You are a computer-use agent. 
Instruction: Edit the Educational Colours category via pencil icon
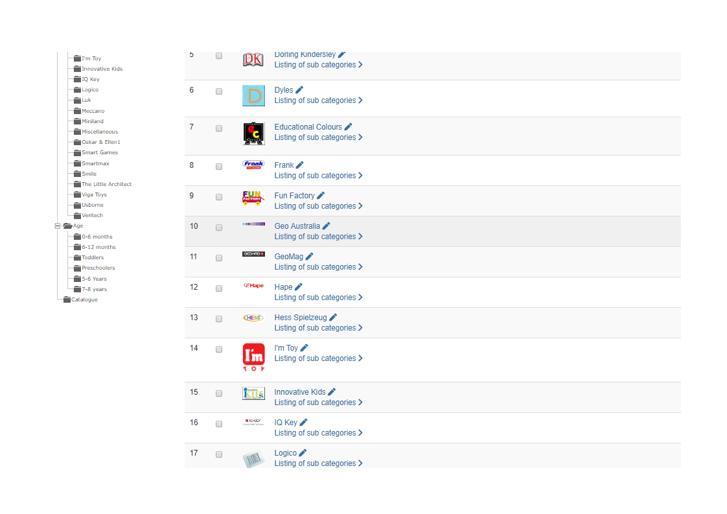(x=348, y=127)
